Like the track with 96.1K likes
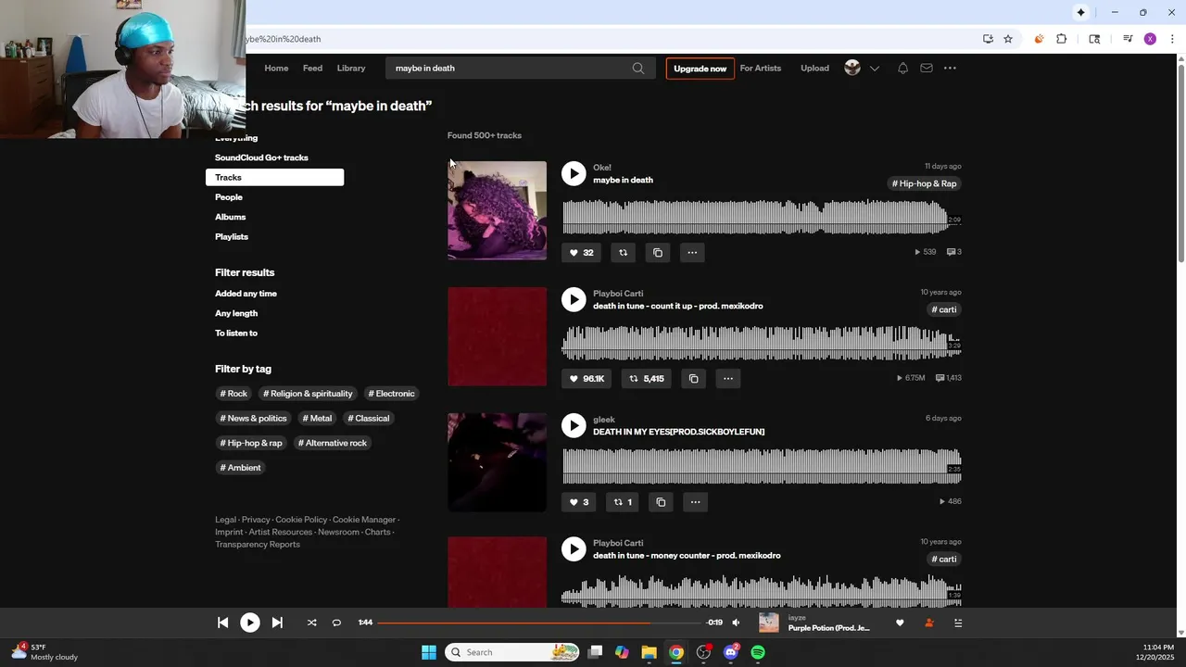 (587, 378)
